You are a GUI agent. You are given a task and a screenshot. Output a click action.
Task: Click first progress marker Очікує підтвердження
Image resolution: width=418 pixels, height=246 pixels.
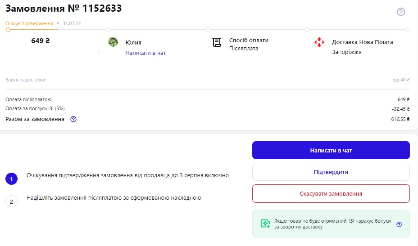click(8, 30)
